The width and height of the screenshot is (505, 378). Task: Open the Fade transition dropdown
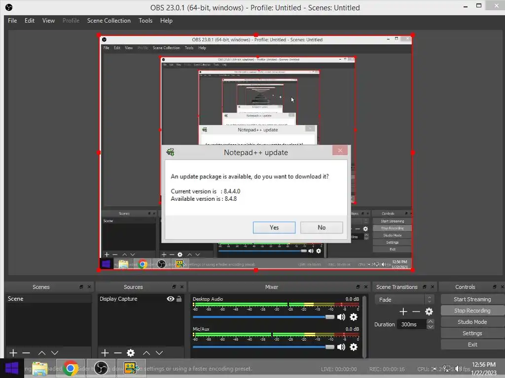[x=404, y=300]
